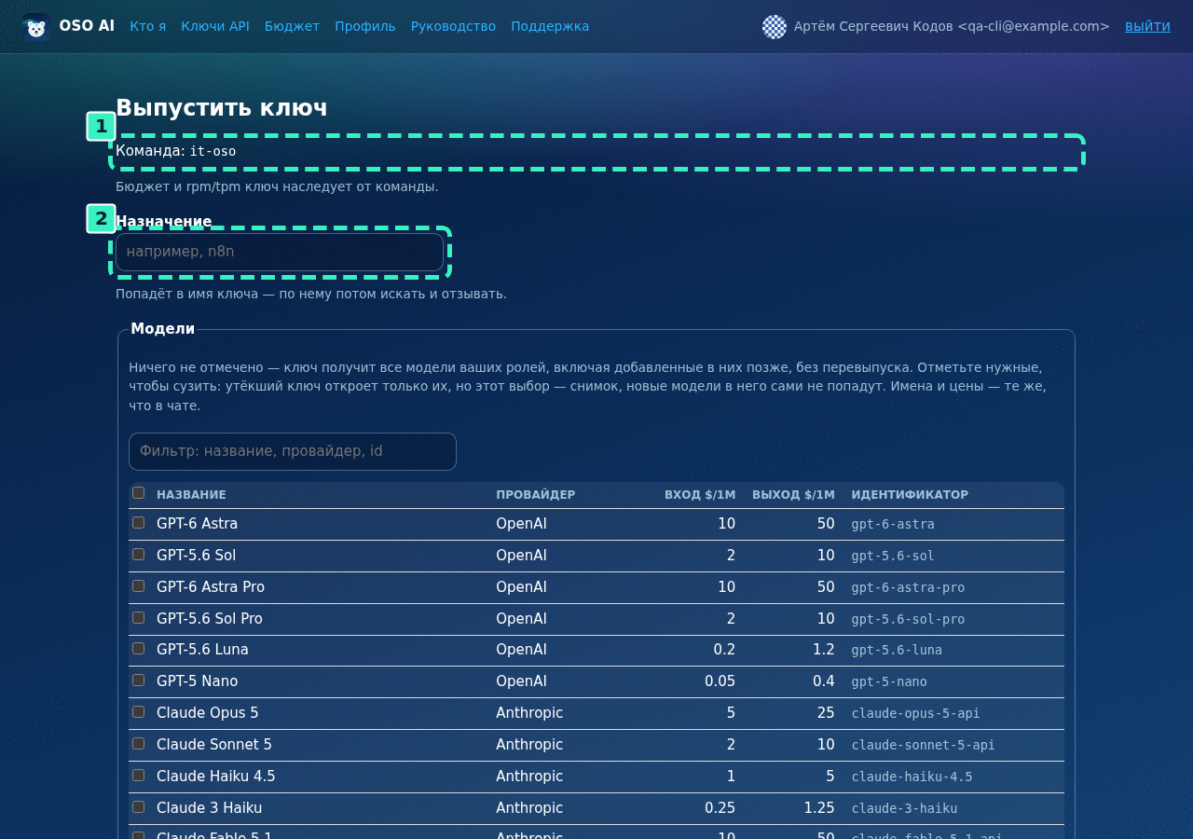Open the Кто я menu item
The image size is (1193, 839).
(x=148, y=26)
